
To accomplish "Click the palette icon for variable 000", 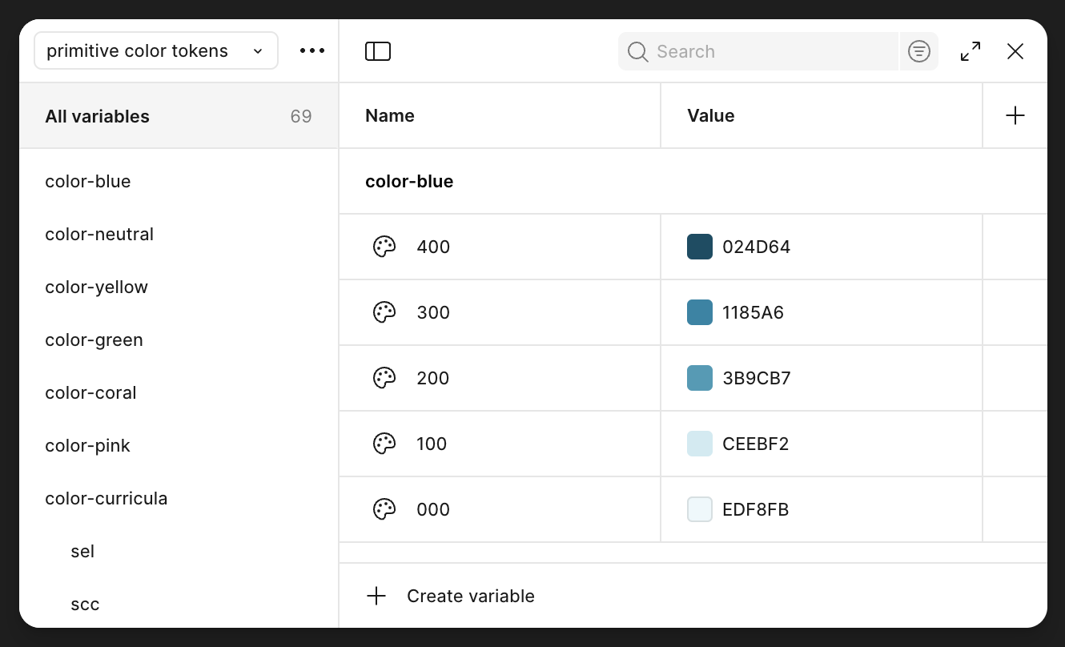I will [384, 509].
